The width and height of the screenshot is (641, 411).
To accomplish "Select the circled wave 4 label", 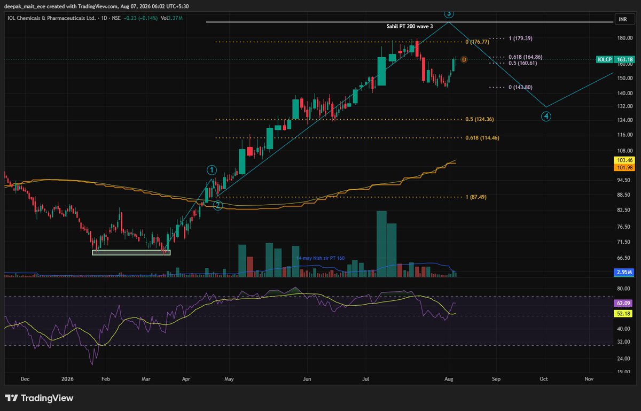I will 546,116.
